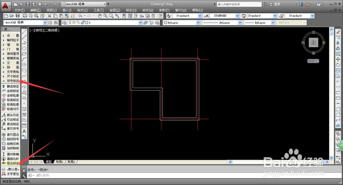Click the binoculars search icon
The height and width of the screenshot is (185, 343).
(x=265, y=4)
